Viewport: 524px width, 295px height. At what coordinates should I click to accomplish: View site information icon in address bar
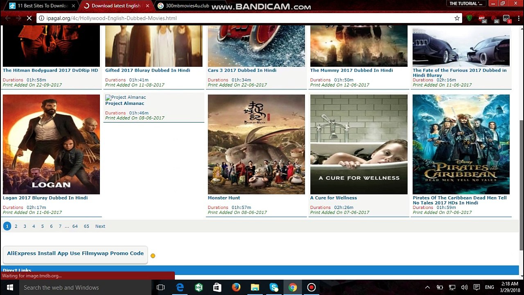[x=41, y=18]
